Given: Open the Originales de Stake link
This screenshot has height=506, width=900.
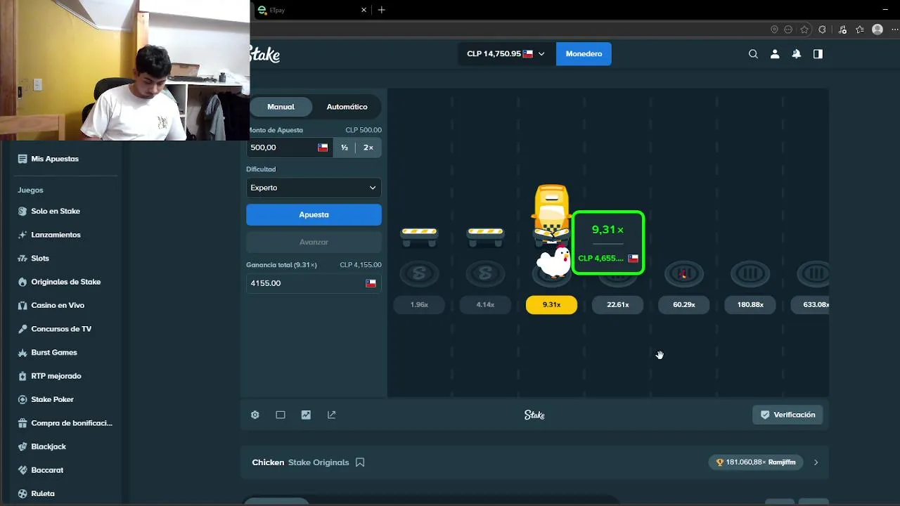Looking at the screenshot, I should click(66, 282).
